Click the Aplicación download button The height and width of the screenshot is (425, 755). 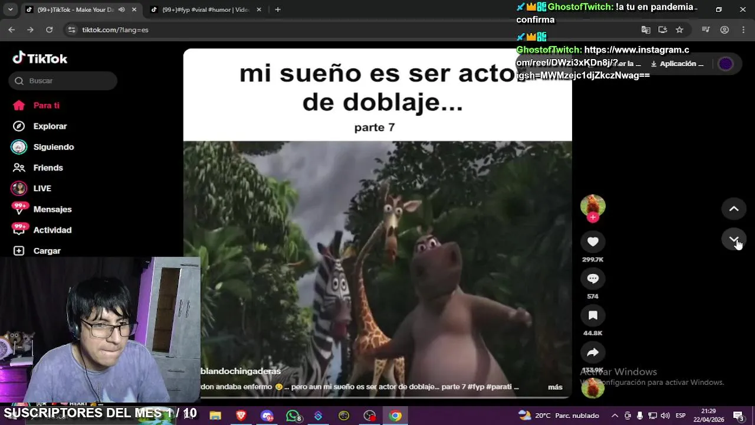[x=677, y=64]
